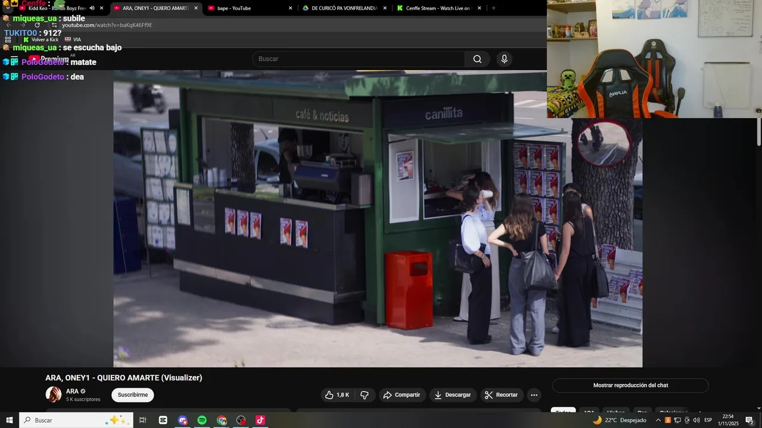Show hidden tray icons chevron

[x=658, y=420]
